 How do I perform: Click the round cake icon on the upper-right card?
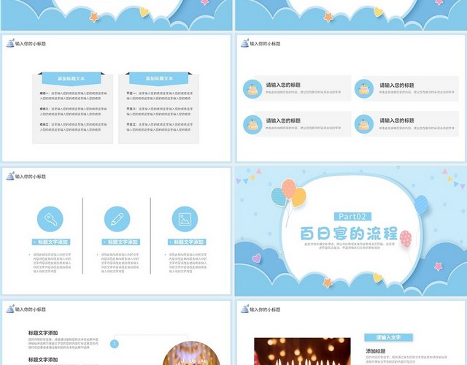(364, 89)
